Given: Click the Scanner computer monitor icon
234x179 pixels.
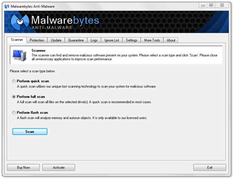Looking at the screenshot, I should (x=20, y=55).
